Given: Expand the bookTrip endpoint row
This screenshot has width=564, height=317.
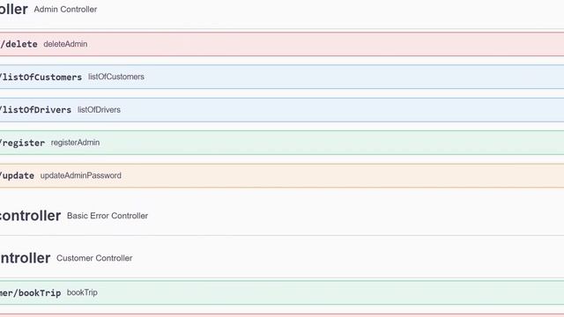Looking at the screenshot, I should [x=282, y=292].
